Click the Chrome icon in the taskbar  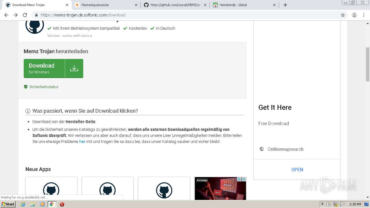[x=51, y=204]
